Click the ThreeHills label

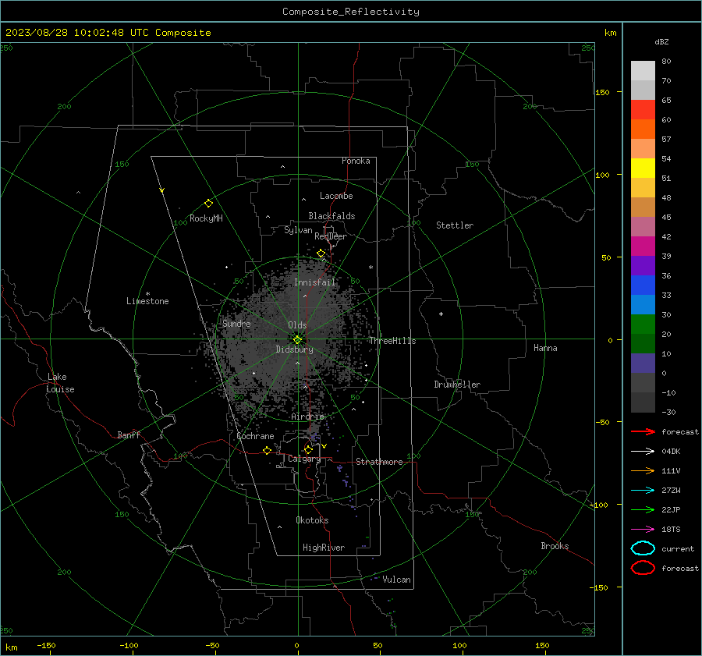[x=392, y=341]
